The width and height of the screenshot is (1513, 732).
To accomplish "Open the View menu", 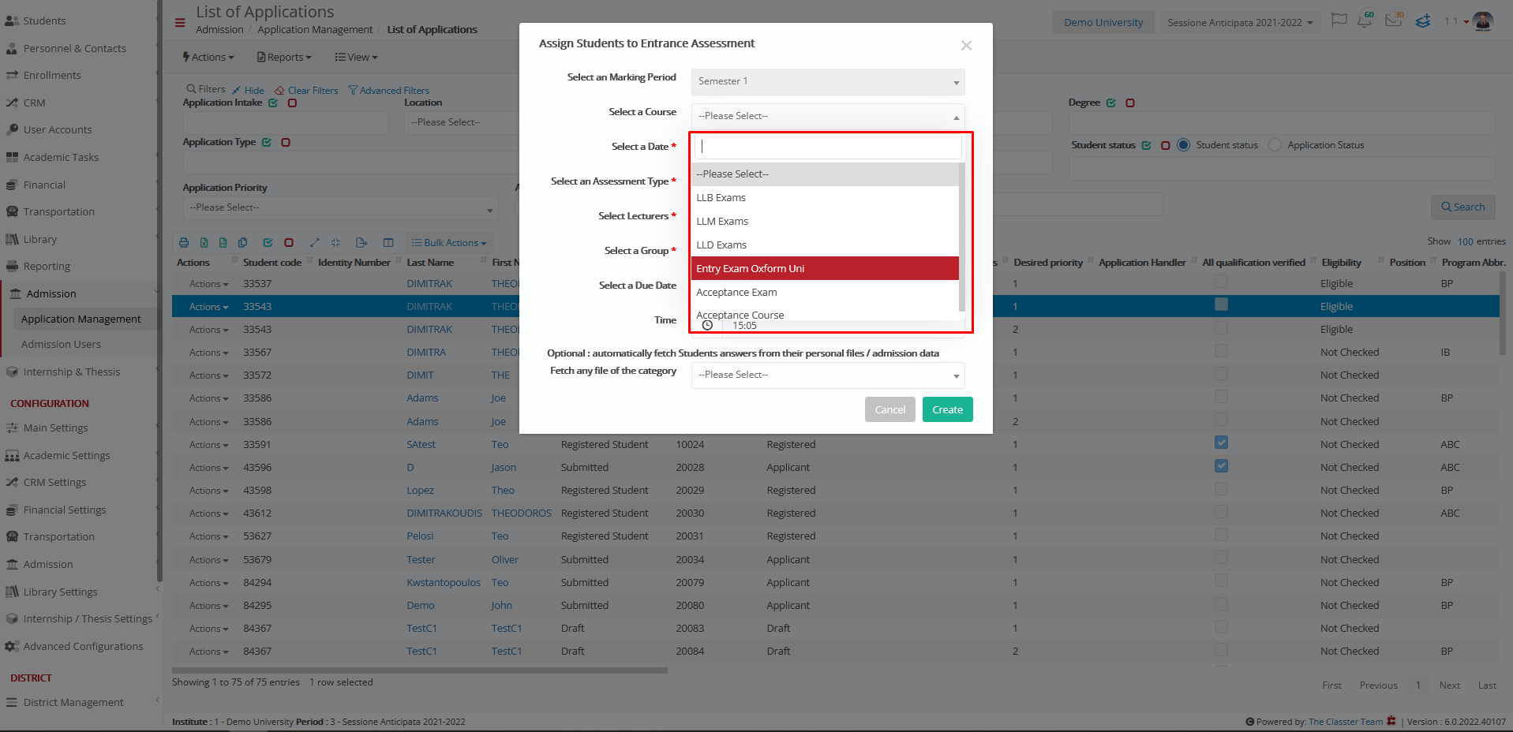I will pos(356,57).
